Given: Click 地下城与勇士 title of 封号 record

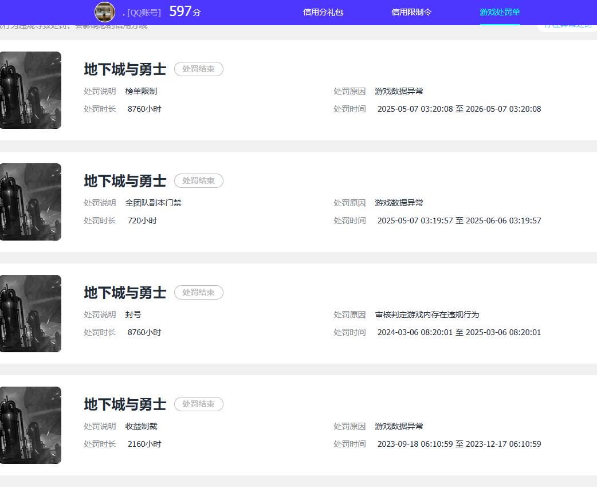Looking at the screenshot, I should point(125,293).
